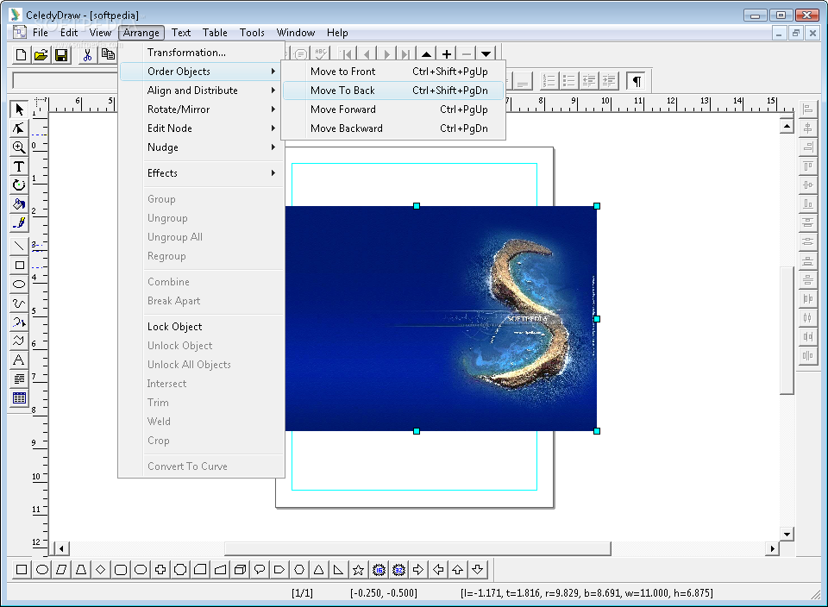This screenshot has height=607, width=828.
Task: Insert a table with the table tool
Action: coord(19,398)
